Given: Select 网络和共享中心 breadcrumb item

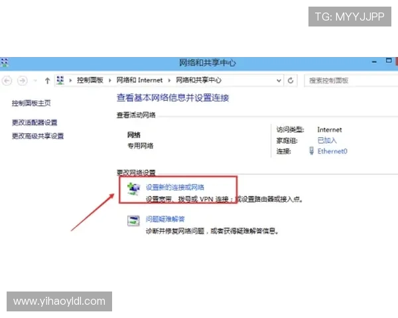Looking at the screenshot, I should tap(198, 80).
